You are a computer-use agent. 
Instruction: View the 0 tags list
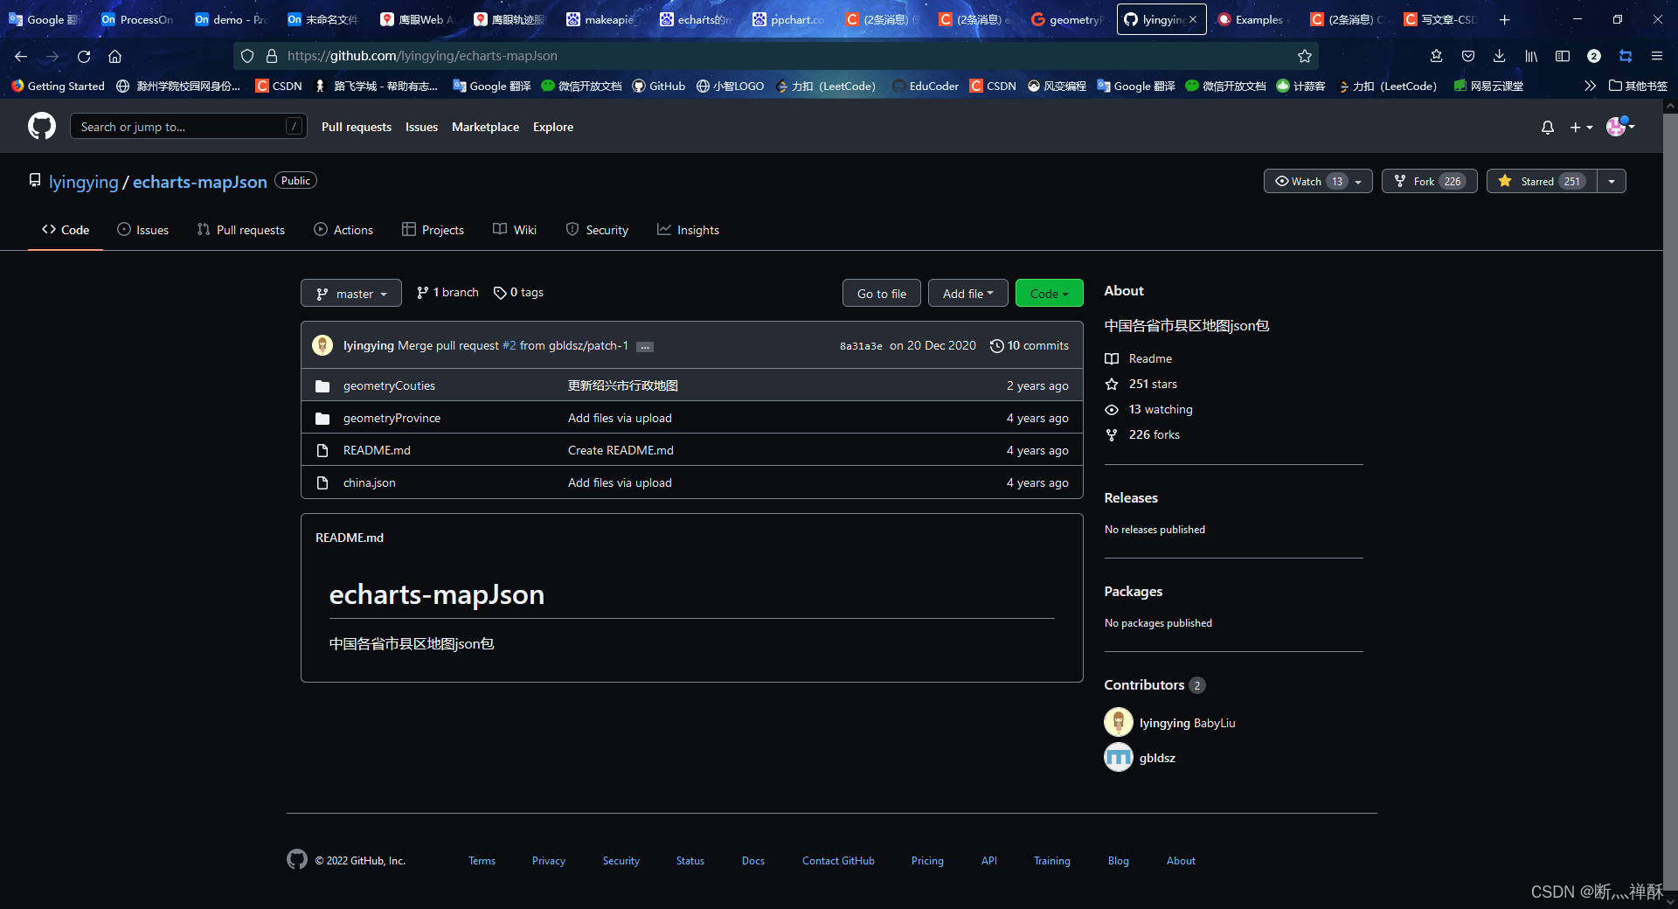tap(518, 293)
